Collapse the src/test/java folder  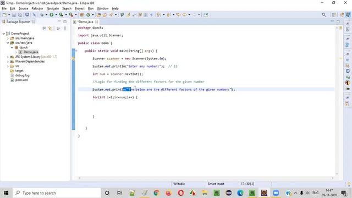coord(8,43)
